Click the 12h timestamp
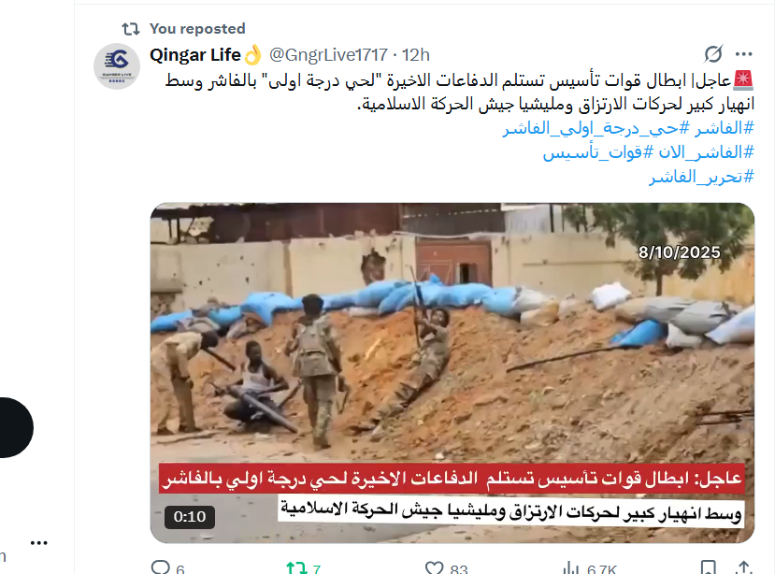 pos(416,54)
